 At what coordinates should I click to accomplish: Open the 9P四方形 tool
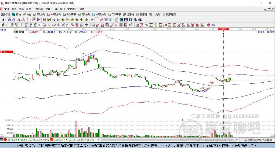click(x=54, y=14)
